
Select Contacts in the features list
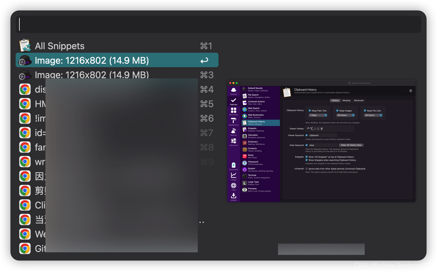[261, 149]
